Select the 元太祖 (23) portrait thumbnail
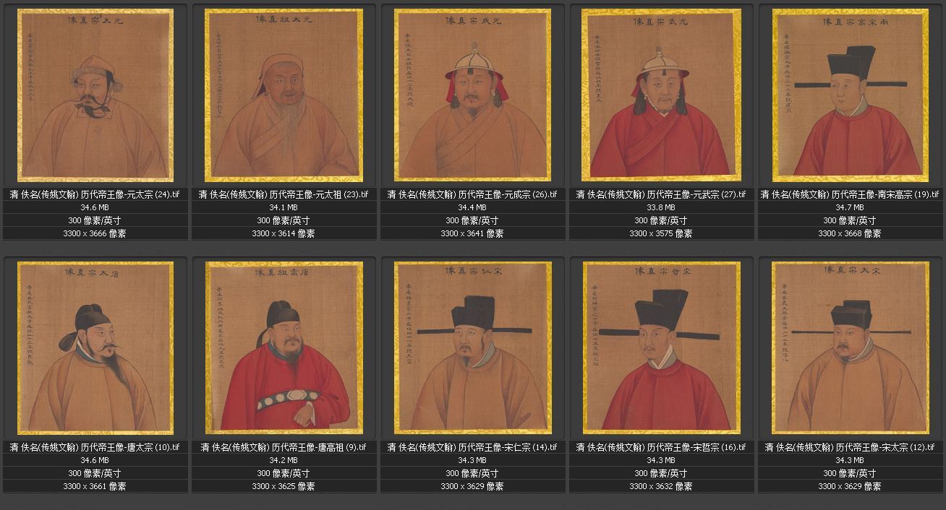The width and height of the screenshot is (946, 510). click(x=284, y=95)
